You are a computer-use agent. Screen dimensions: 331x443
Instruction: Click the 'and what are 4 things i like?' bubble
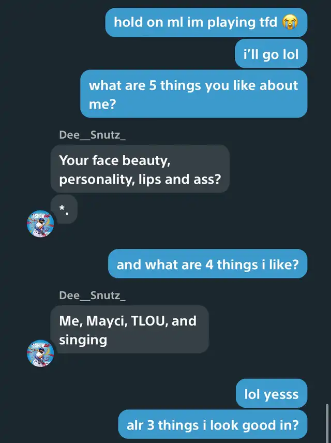pos(207,265)
